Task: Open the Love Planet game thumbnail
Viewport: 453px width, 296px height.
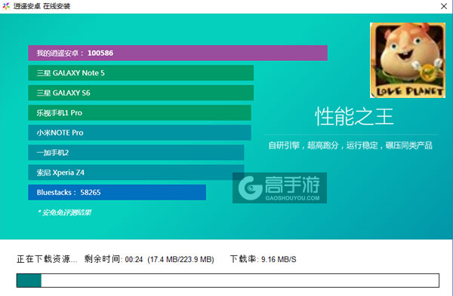Action: coord(408,60)
